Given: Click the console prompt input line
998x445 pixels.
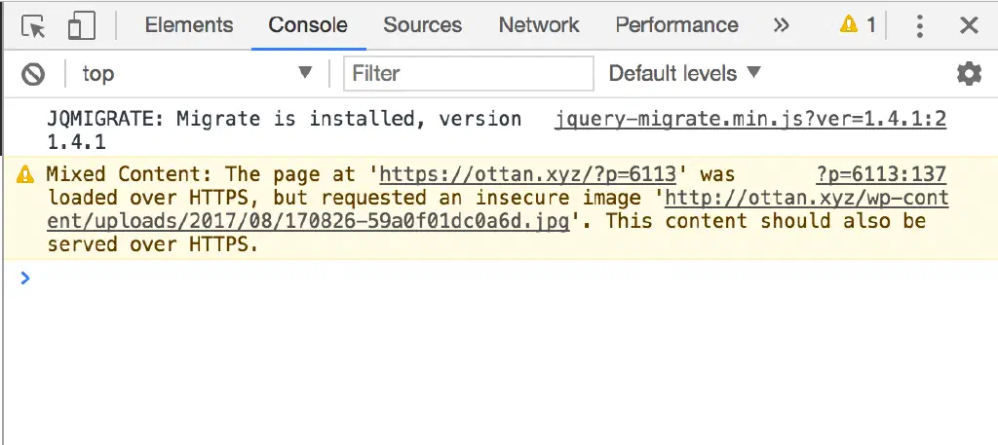Looking at the screenshot, I should (x=487, y=278).
